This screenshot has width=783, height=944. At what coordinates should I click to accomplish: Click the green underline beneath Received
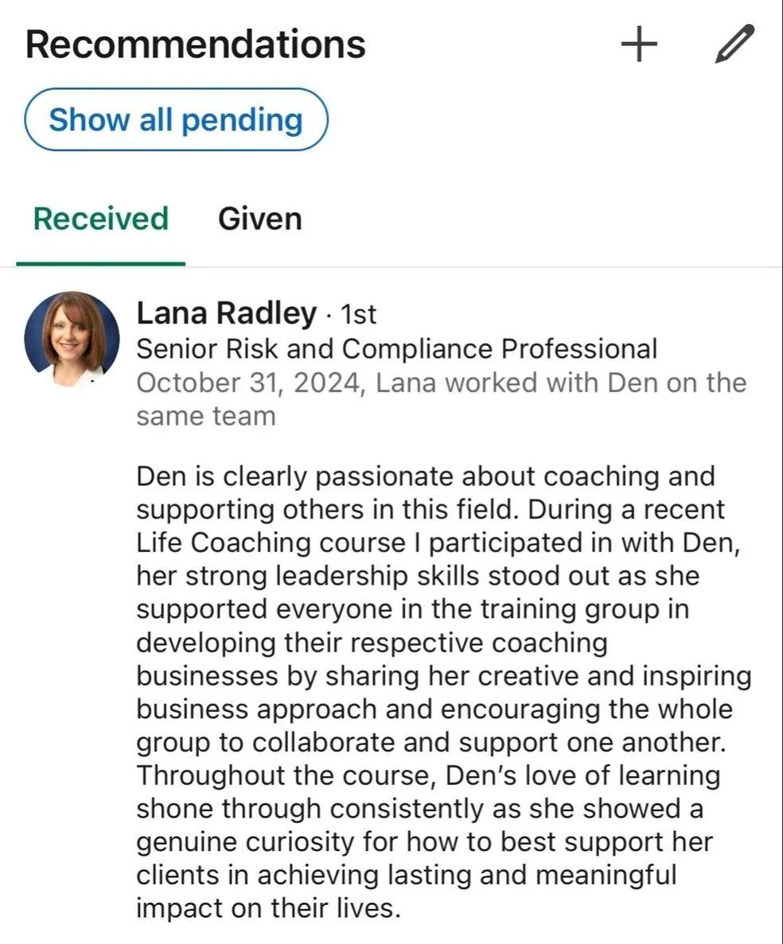coord(100,264)
